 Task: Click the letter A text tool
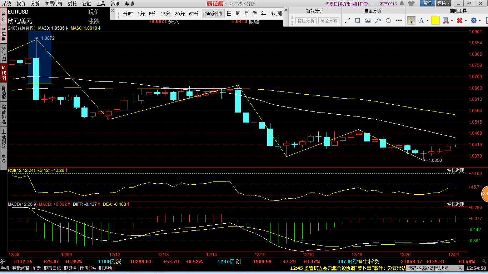pyautogui.click(x=422, y=21)
